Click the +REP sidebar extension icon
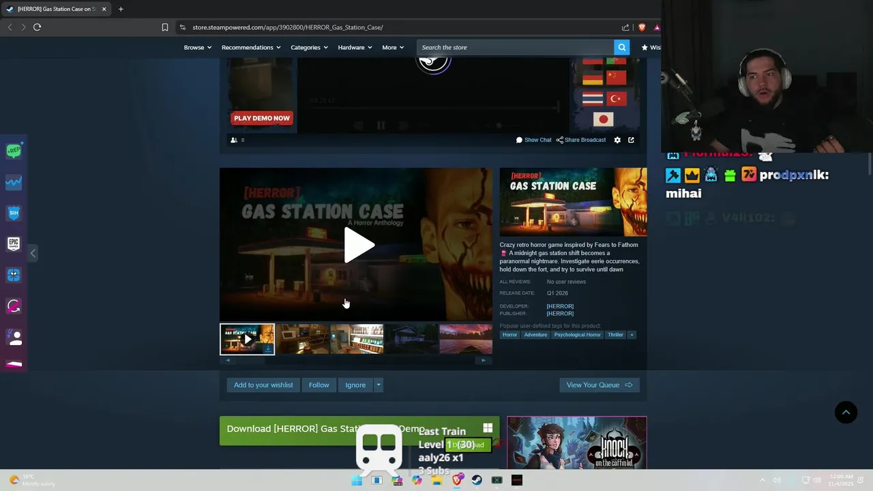The width and height of the screenshot is (873, 491). pos(14,151)
